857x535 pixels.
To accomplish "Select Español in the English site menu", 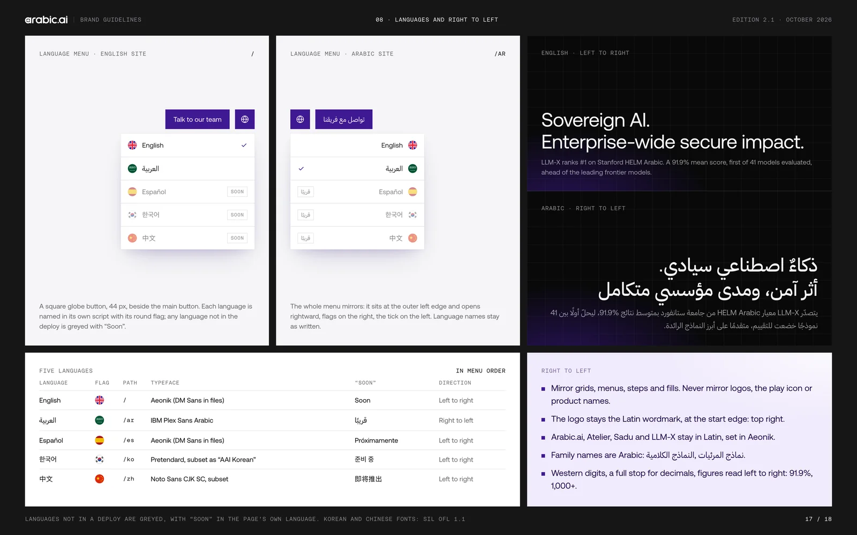I will click(x=187, y=192).
